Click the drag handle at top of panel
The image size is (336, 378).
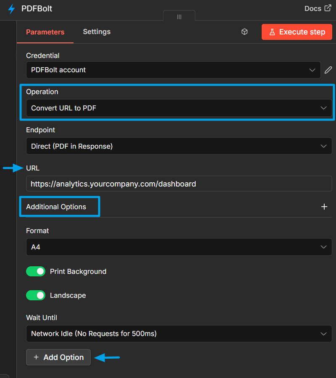[179, 17]
